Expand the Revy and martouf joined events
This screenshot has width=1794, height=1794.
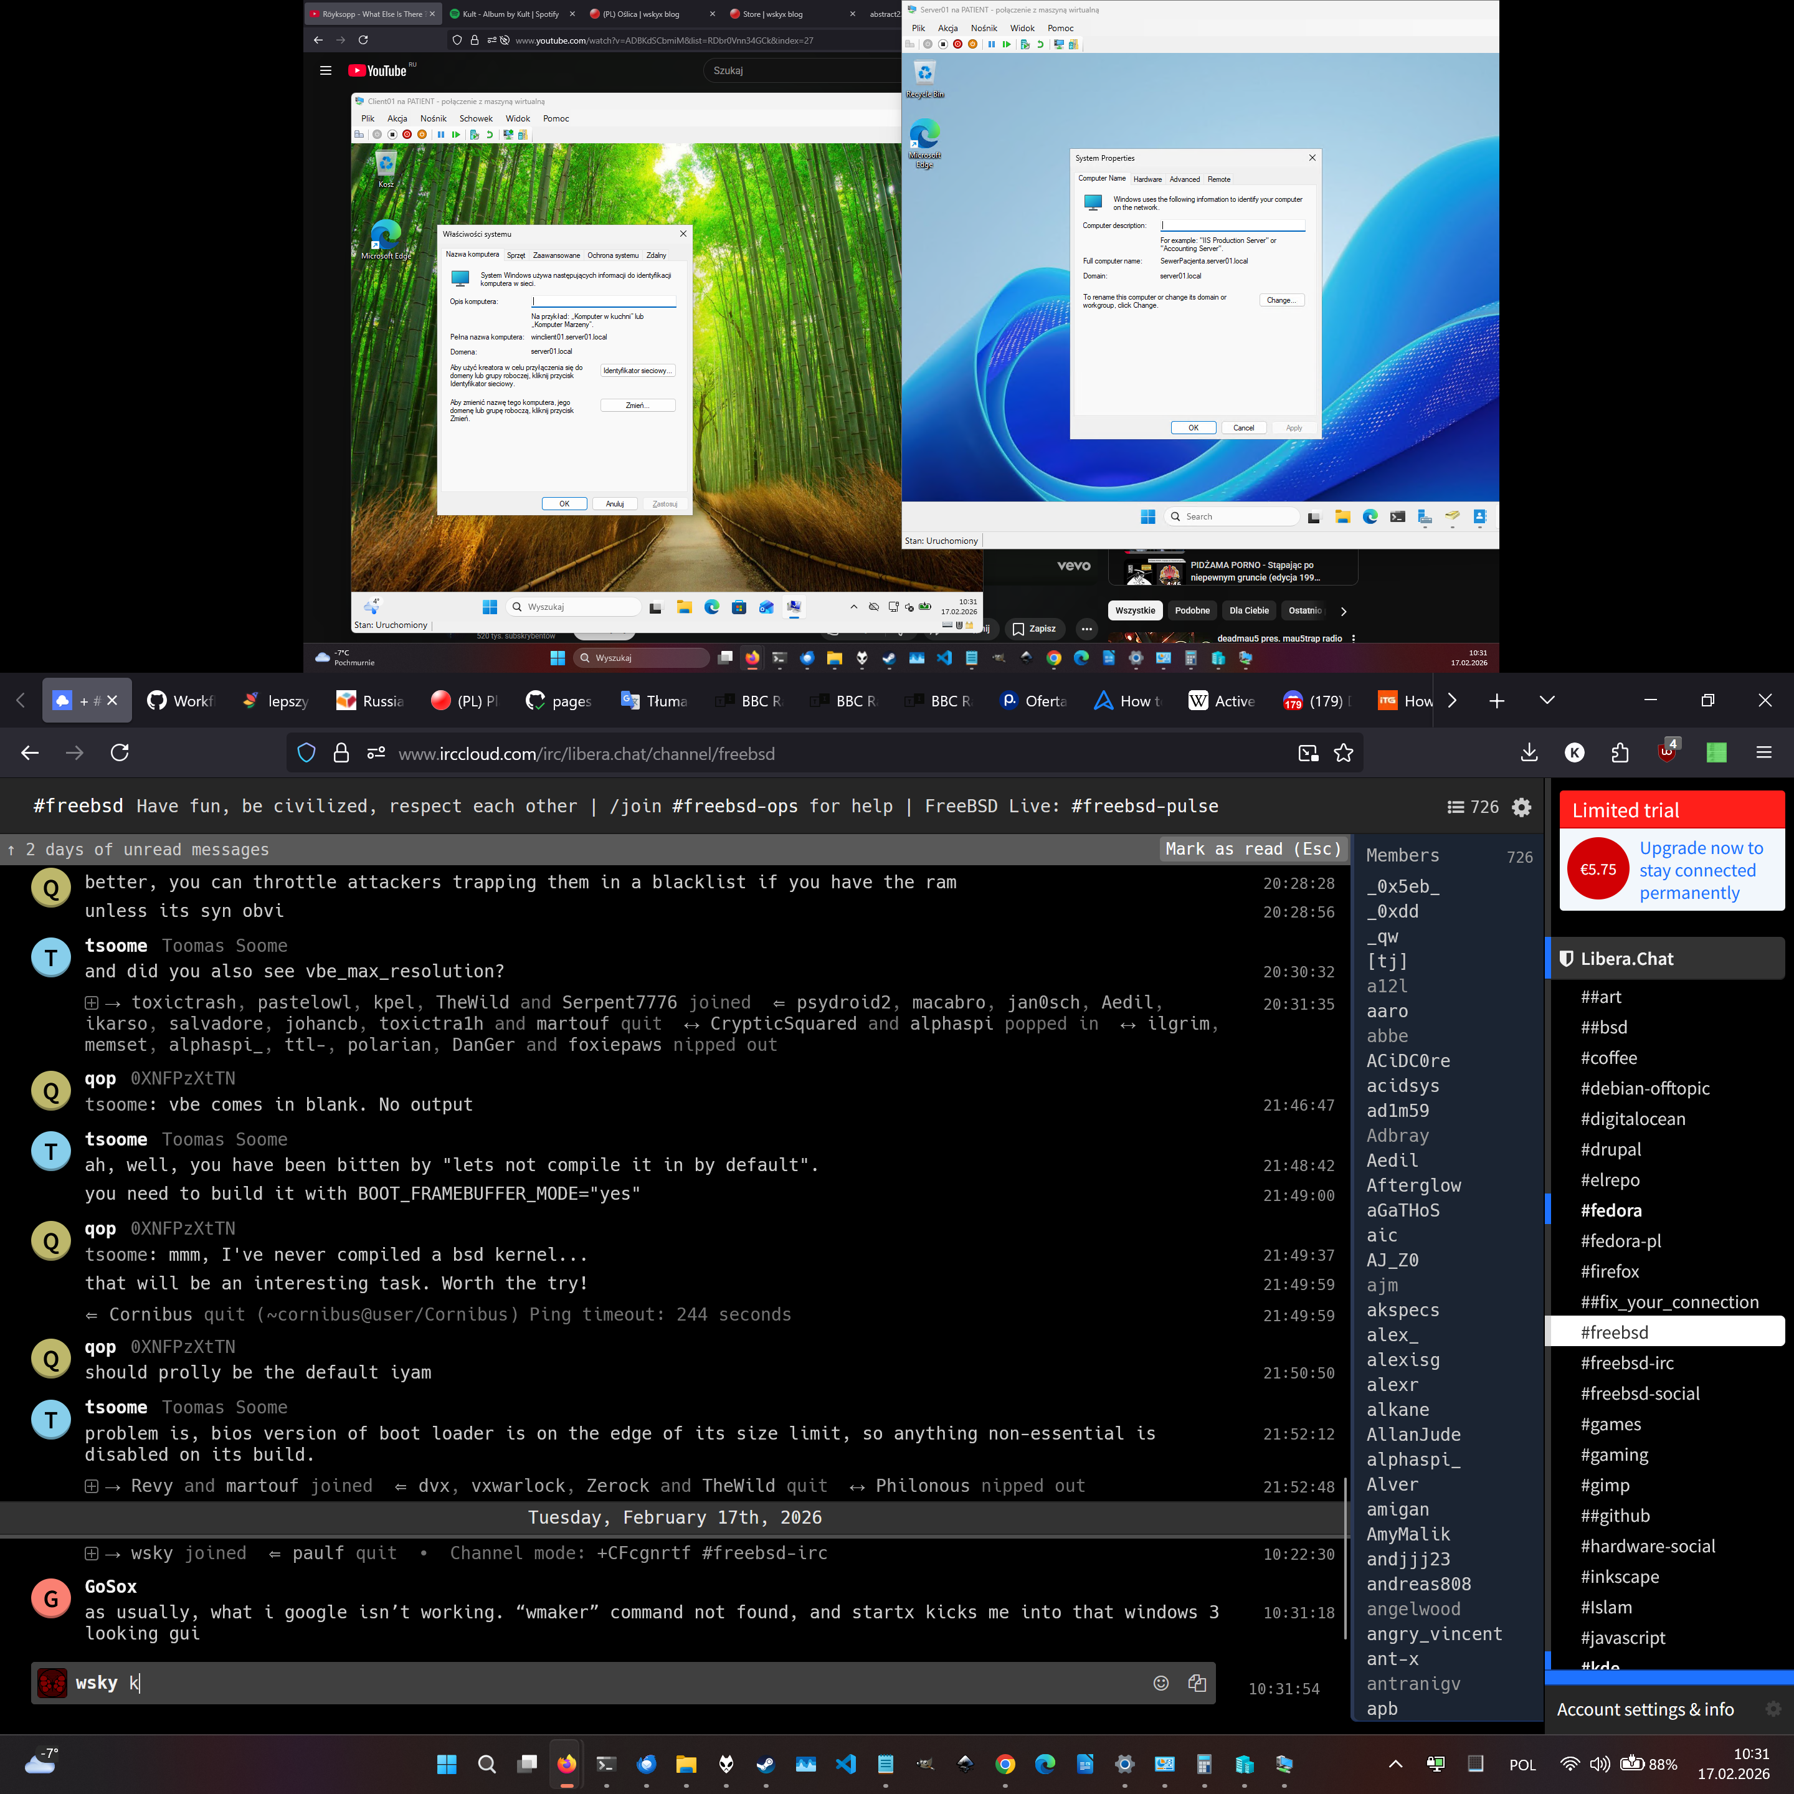tap(91, 1486)
